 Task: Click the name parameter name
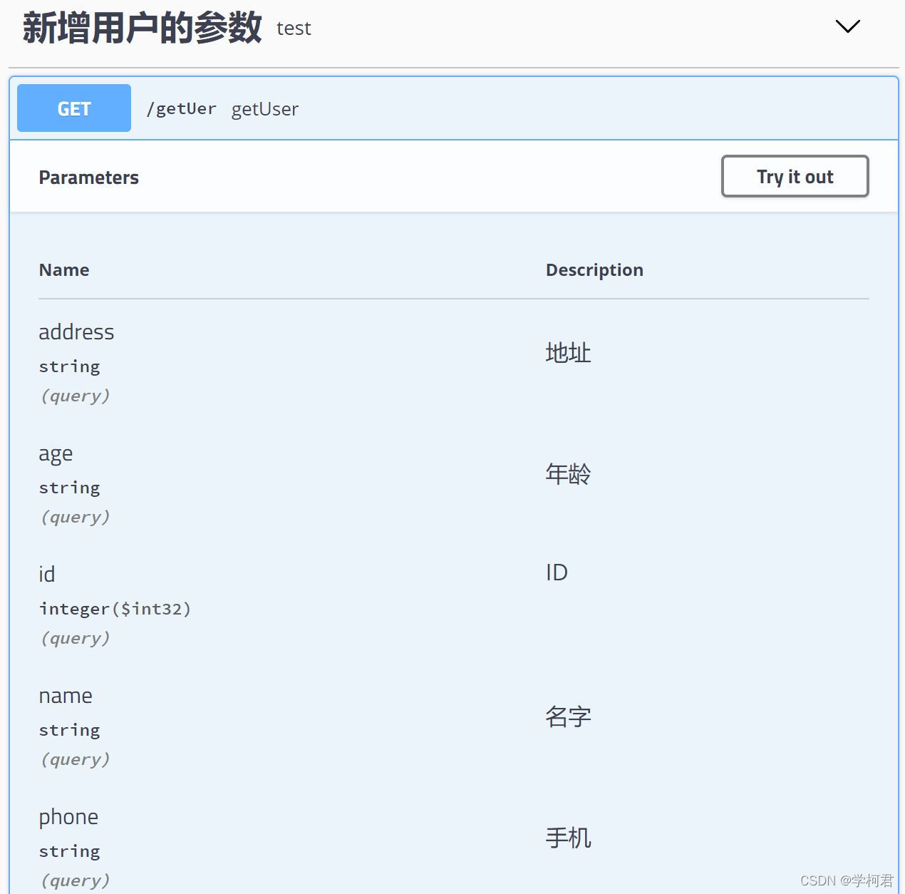click(66, 696)
